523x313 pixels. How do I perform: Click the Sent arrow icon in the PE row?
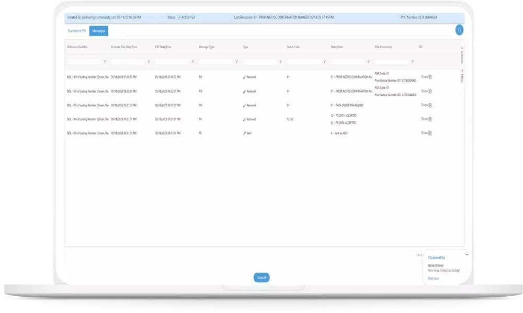[244, 133]
